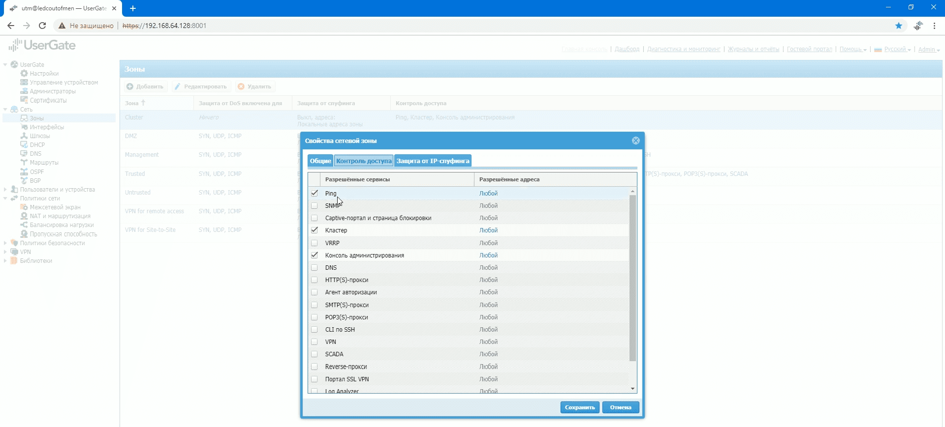The width and height of the screenshot is (945, 427).
Task: Open the NAT и маршрутизация icon
Action: tap(24, 216)
